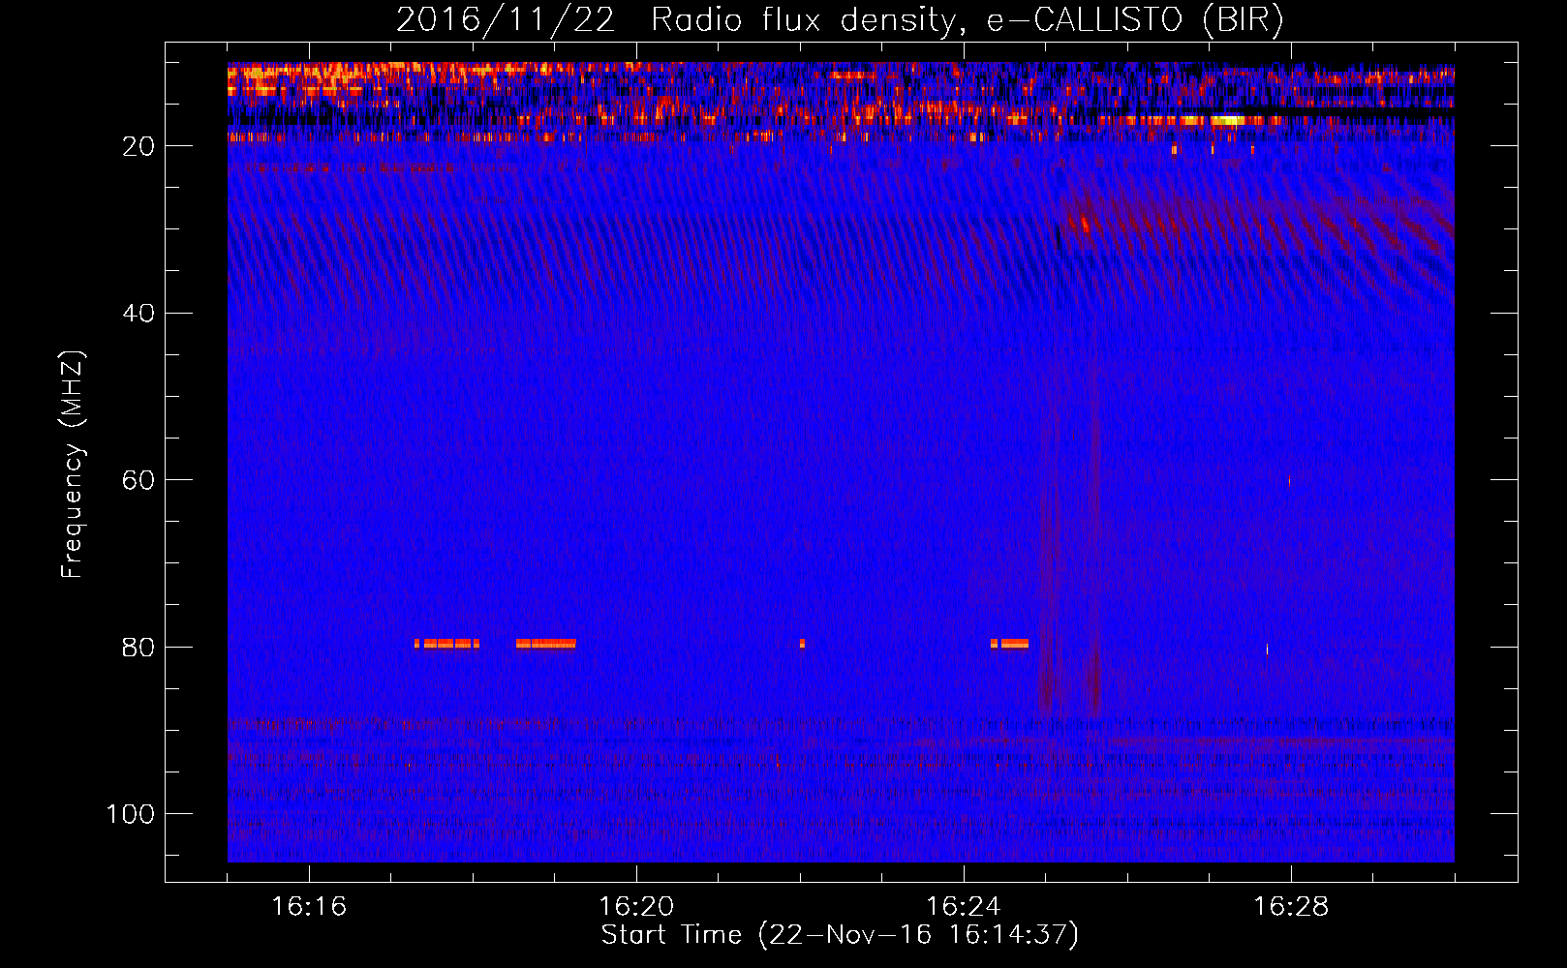Click the '80' frequency tick label
This screenshot has width=1567, height=968.
pyautogui.click(x=138, y=647)
